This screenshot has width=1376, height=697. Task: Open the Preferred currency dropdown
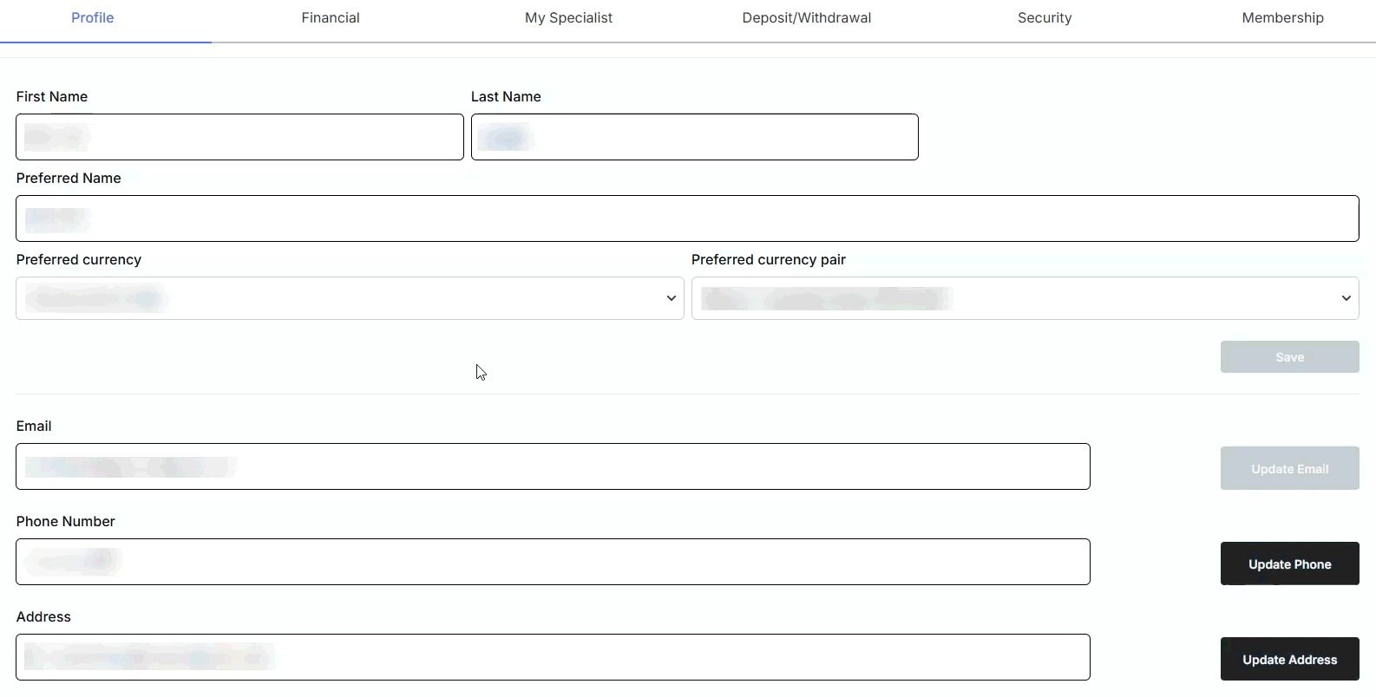[350, 298]
